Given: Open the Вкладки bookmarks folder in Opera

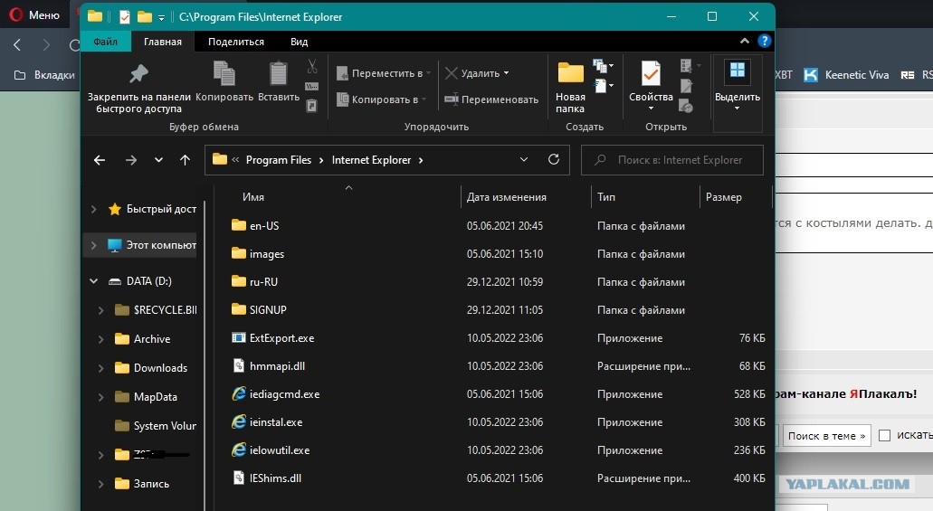Looking at the screenshot, I should pyautogui.click(x=44, y=75).
